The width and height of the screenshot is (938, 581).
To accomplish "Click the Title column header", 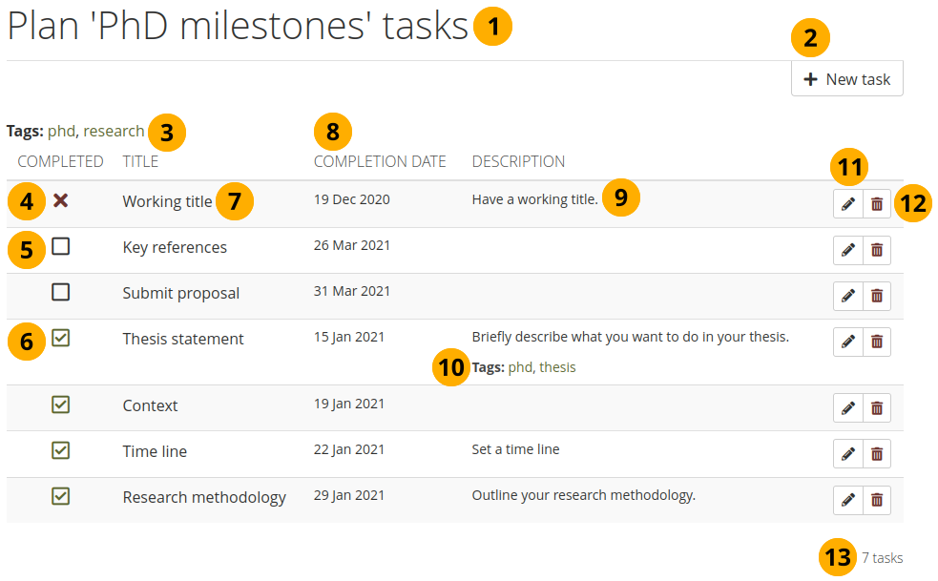I will click(140, 161).
